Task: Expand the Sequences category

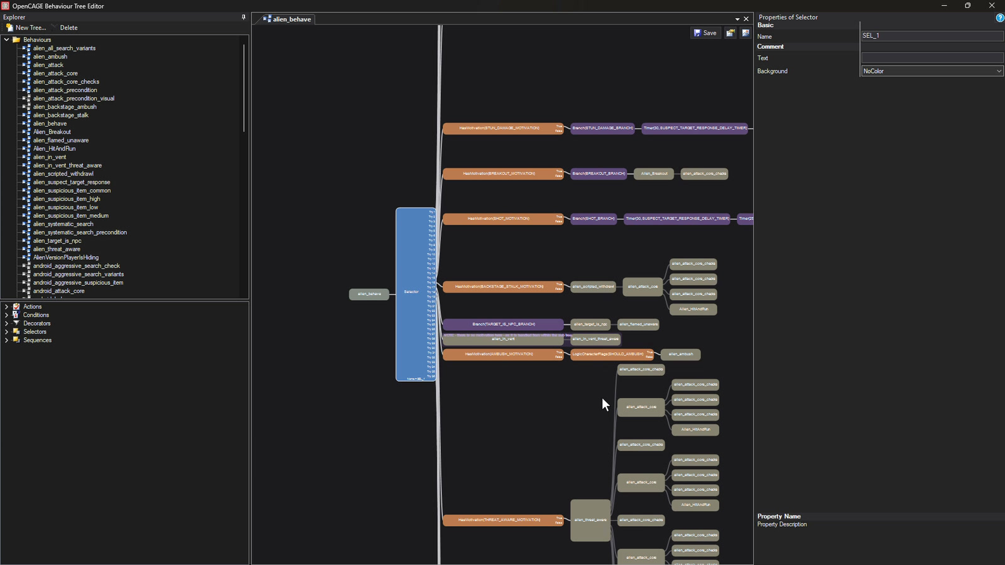Action: tap(6, 340)
